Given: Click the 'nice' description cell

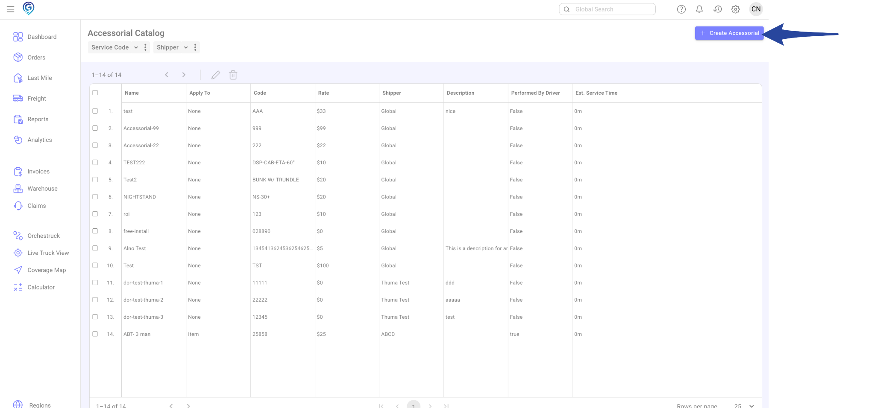Looking at the screenshot, I should coord(450,111).
